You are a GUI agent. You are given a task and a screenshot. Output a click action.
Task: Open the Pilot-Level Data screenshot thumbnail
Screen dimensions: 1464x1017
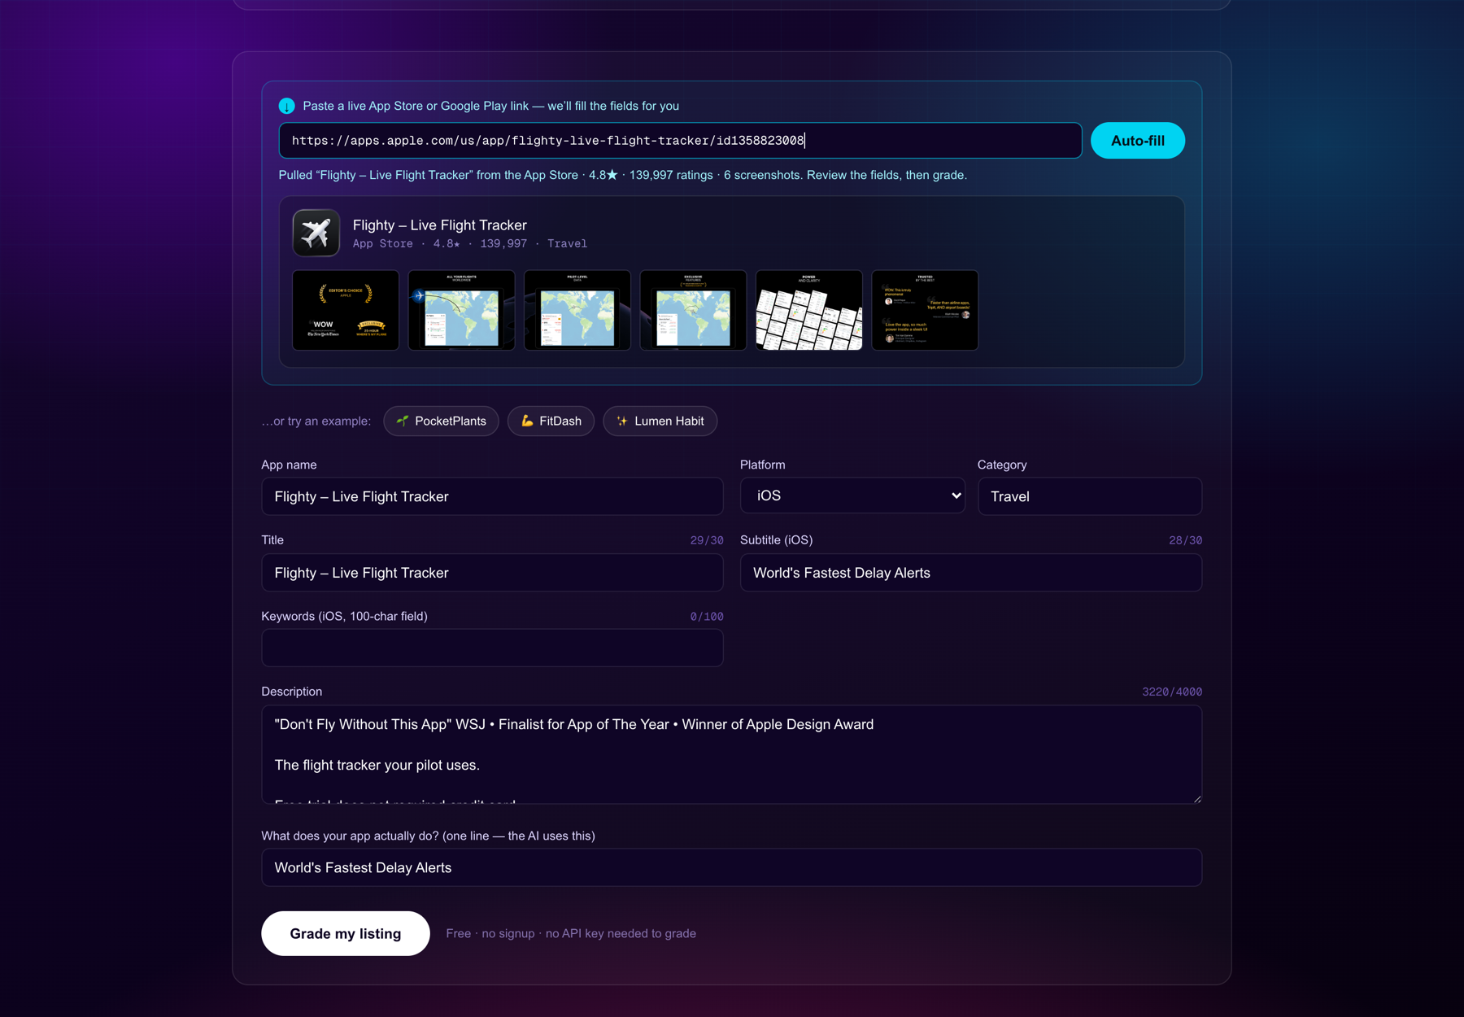[577, 310]
